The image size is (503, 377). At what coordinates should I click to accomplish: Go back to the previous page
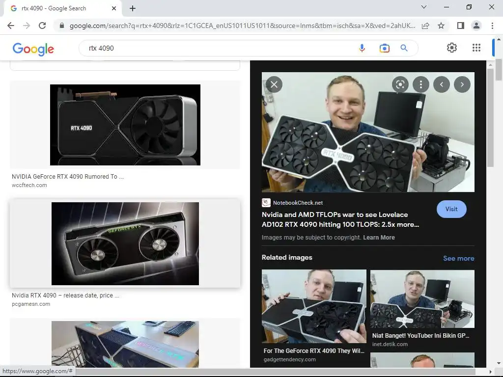11,26
